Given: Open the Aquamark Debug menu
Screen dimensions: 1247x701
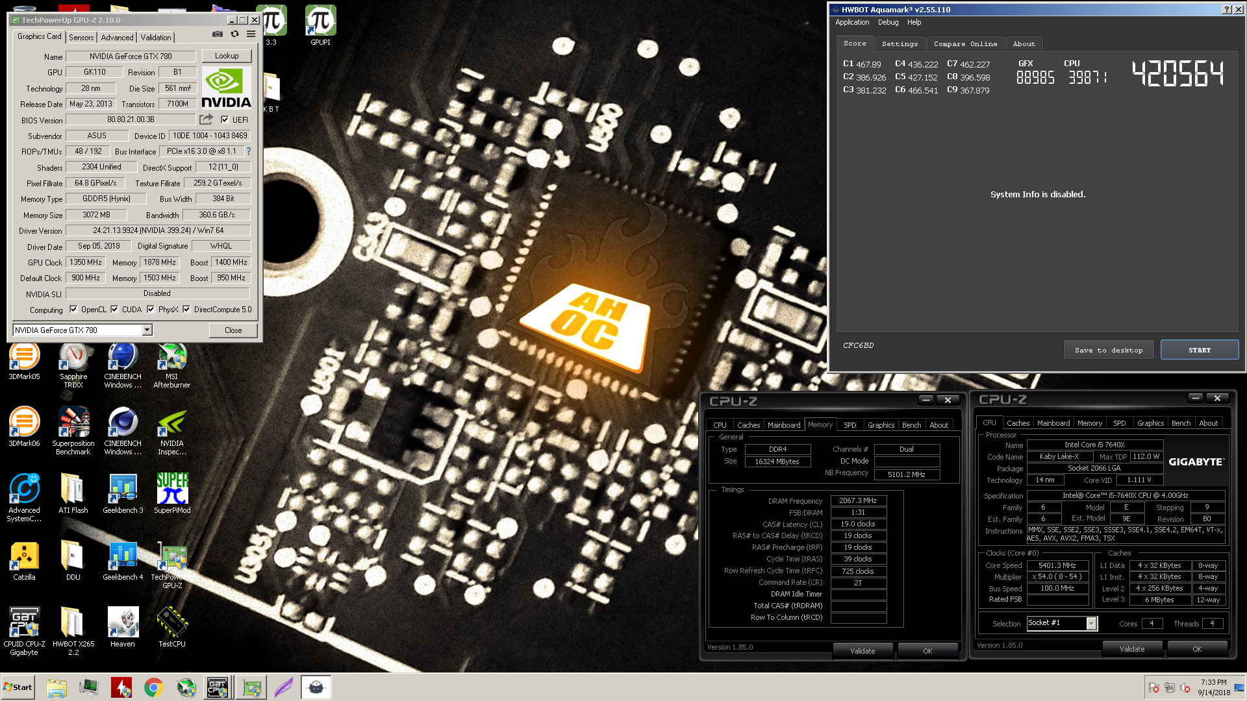Looking at the screenshot, I should (888, 22).
